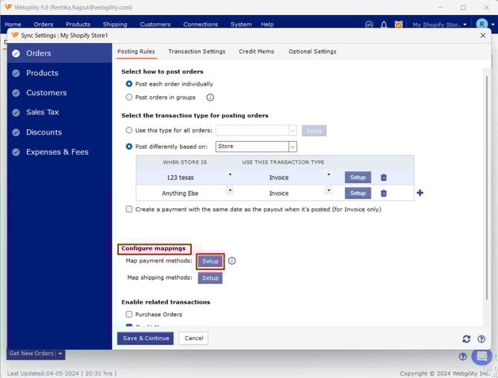Select Post each order individually

[x=129, y=84]
